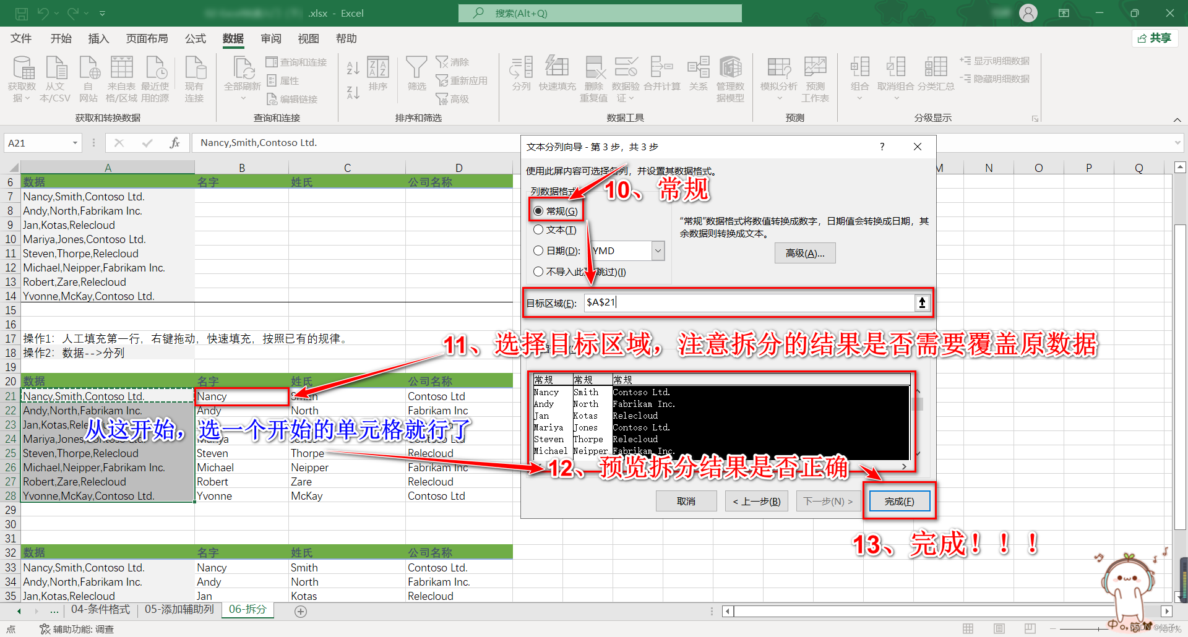Click the Insert Function fx icon
This screenshot has height=637, width=1188.
(175, 143)
